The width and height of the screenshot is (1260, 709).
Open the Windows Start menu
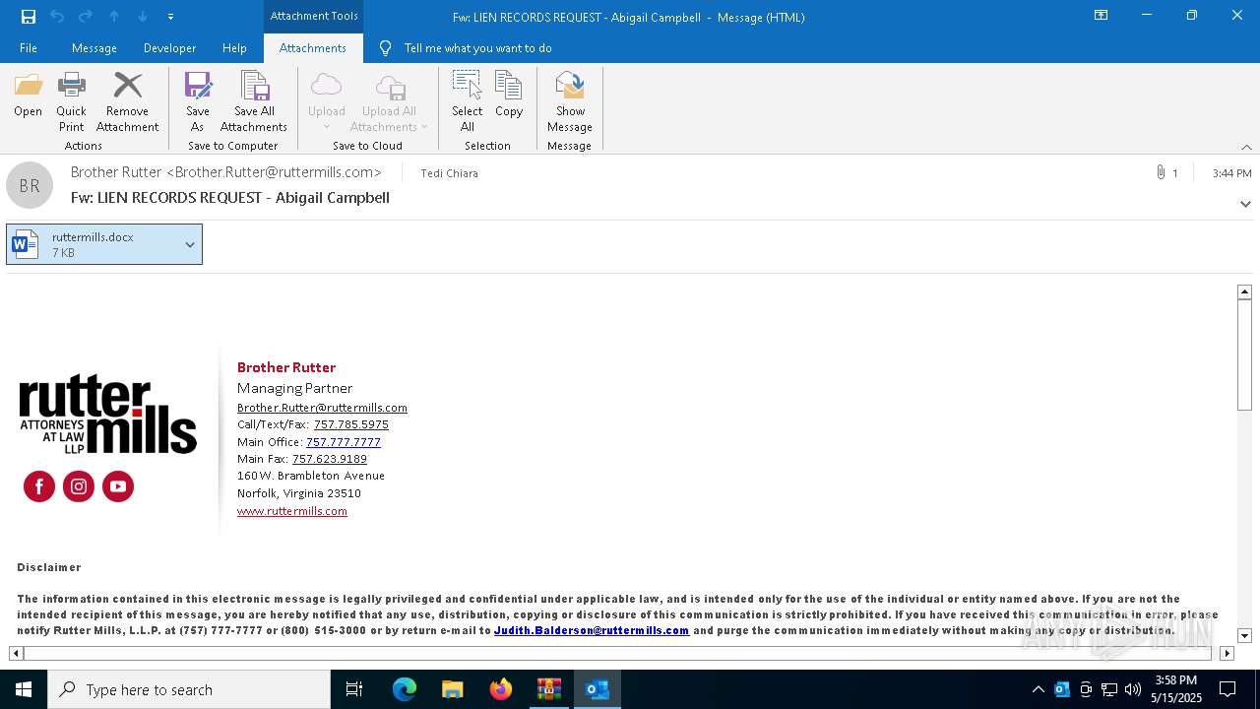(24, 689)
